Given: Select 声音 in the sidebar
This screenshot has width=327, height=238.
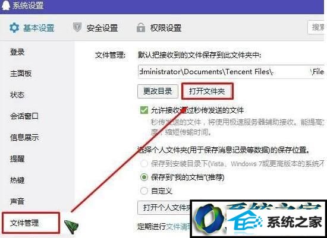Looking at the screenshot, I should [x=17, y=201].
